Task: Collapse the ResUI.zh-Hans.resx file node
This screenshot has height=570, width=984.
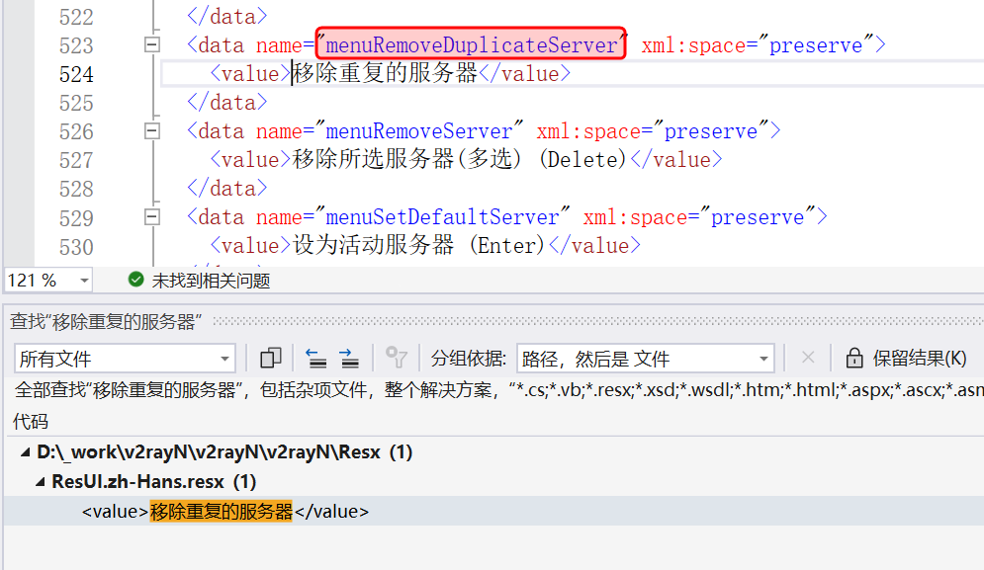Action: pos(41,482)
